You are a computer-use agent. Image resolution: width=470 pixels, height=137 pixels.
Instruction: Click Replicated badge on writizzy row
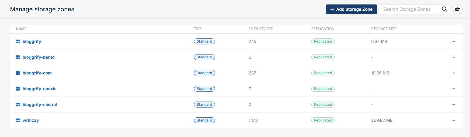(323, 120)
